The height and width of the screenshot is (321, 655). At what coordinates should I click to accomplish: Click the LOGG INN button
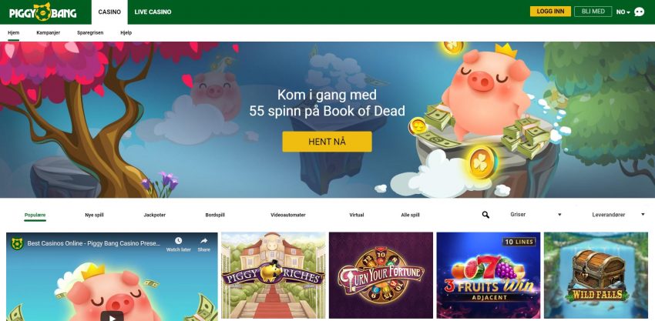point(550,12)
